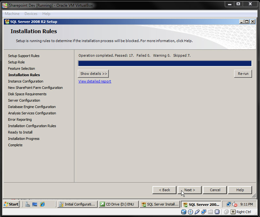
Task: Launch Server Manager from quick launch
Action: (x=27, y=204)
